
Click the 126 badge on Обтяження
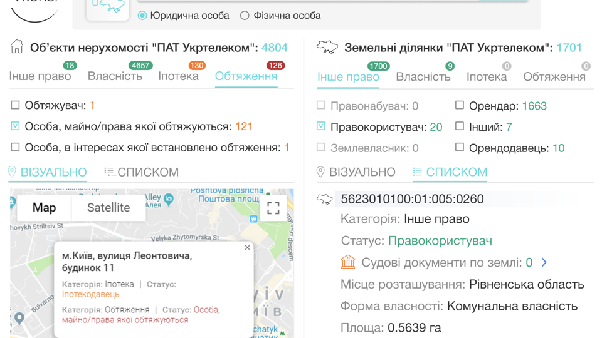pos(275,66)
